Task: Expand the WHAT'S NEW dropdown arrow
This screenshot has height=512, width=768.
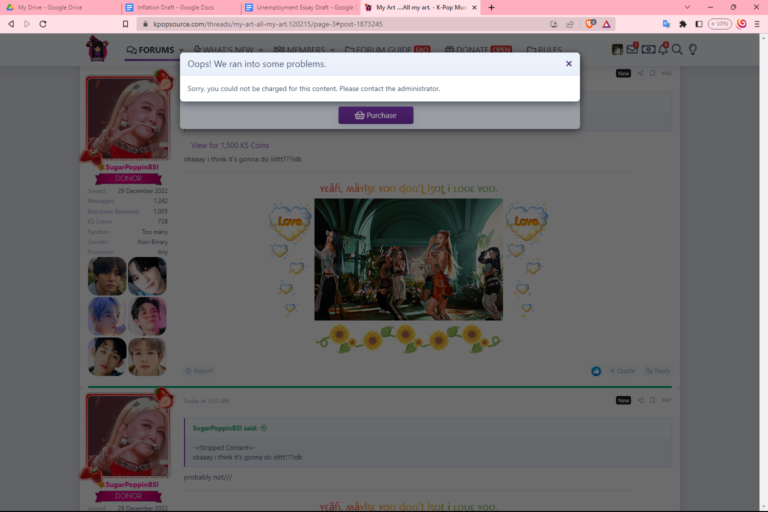Action: [x=260, y=50]
